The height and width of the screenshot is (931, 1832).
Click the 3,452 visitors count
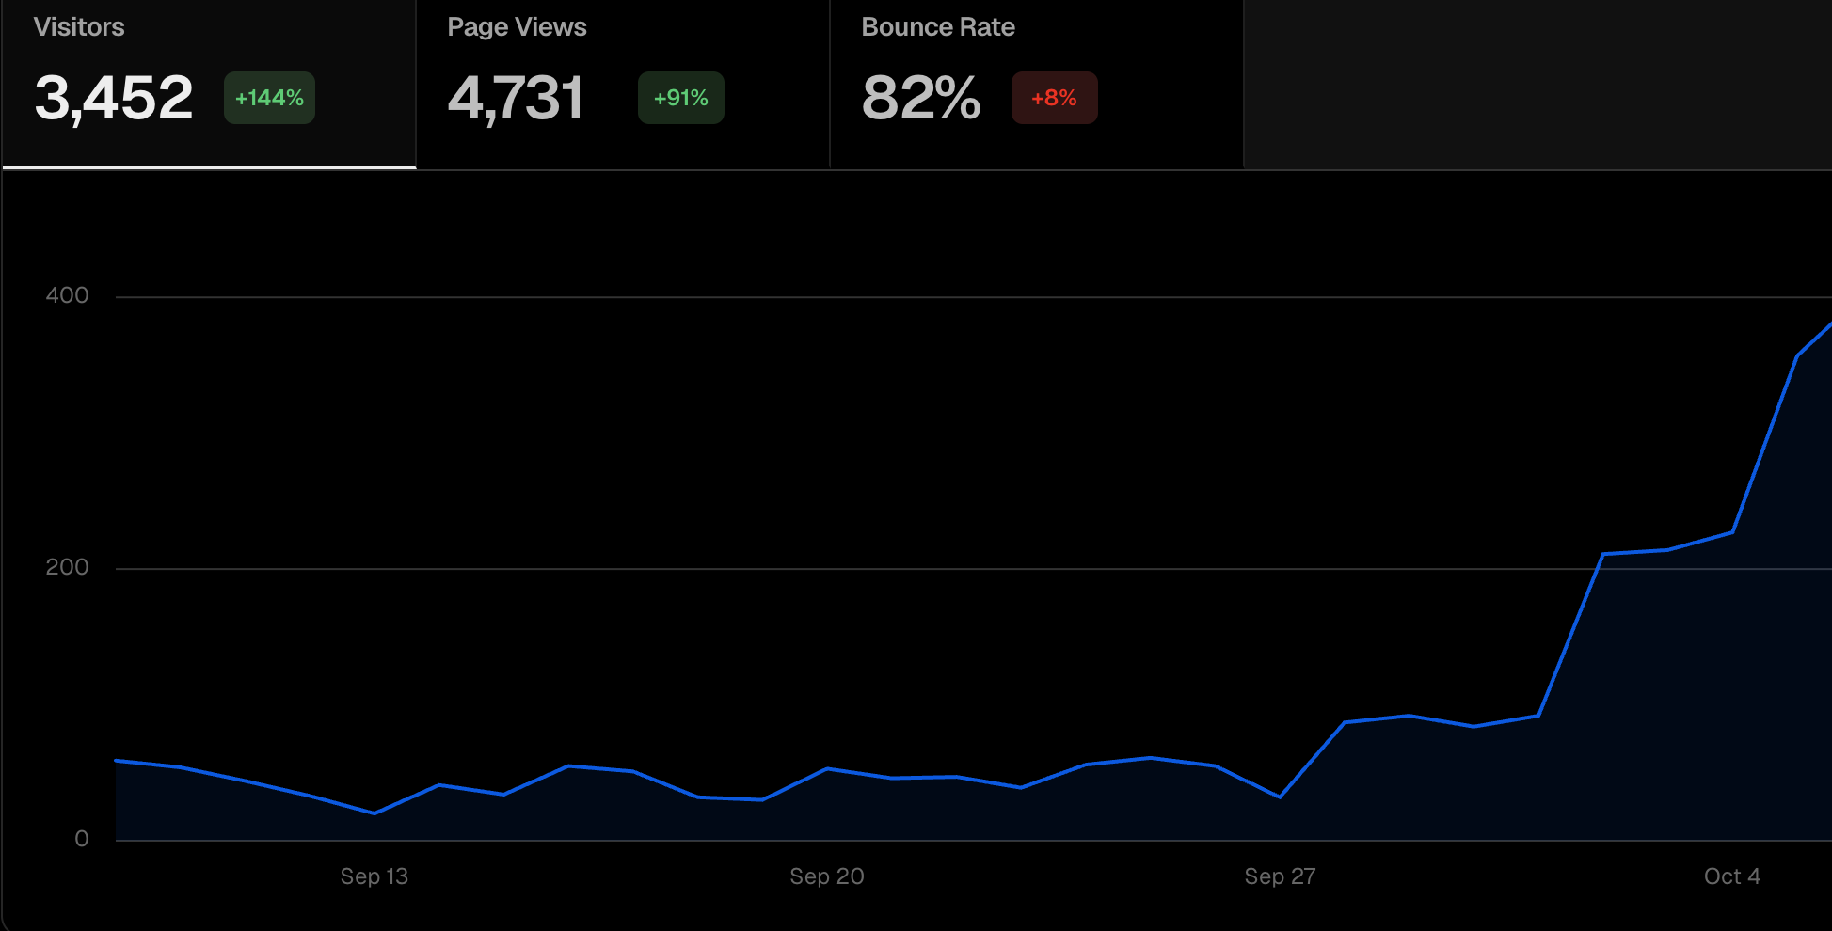pos(114,98)
